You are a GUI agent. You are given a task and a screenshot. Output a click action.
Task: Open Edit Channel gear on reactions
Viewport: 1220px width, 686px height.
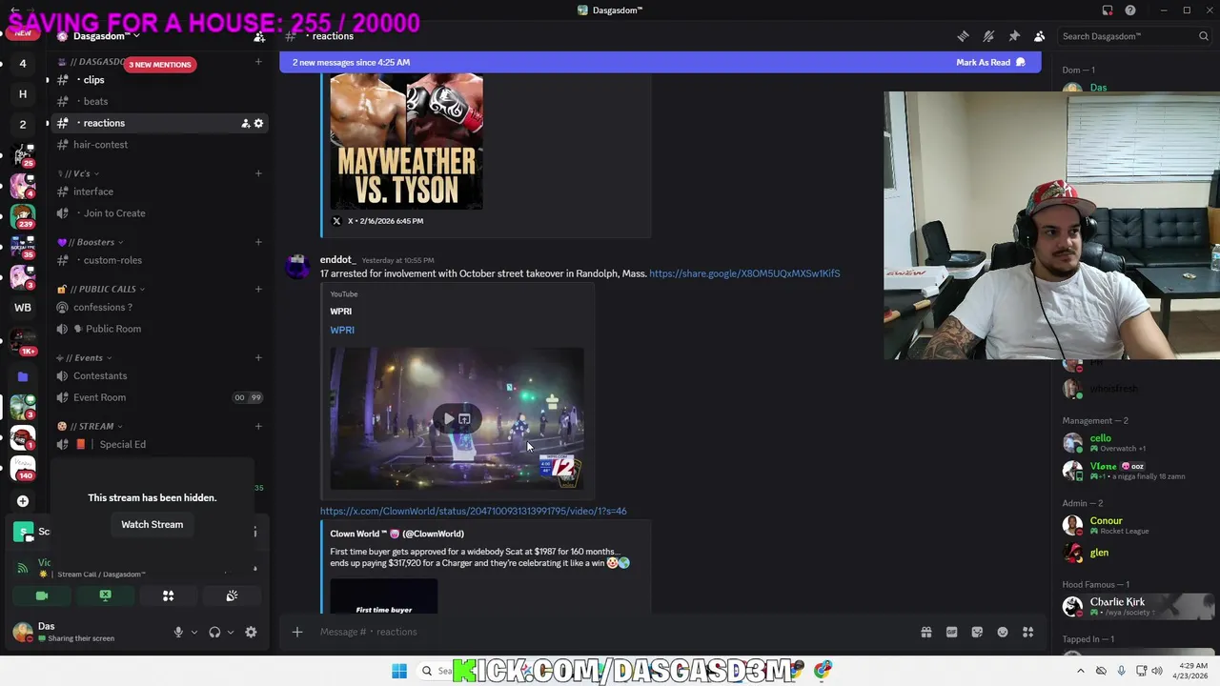pyautogui.click(x=258, y=123)
